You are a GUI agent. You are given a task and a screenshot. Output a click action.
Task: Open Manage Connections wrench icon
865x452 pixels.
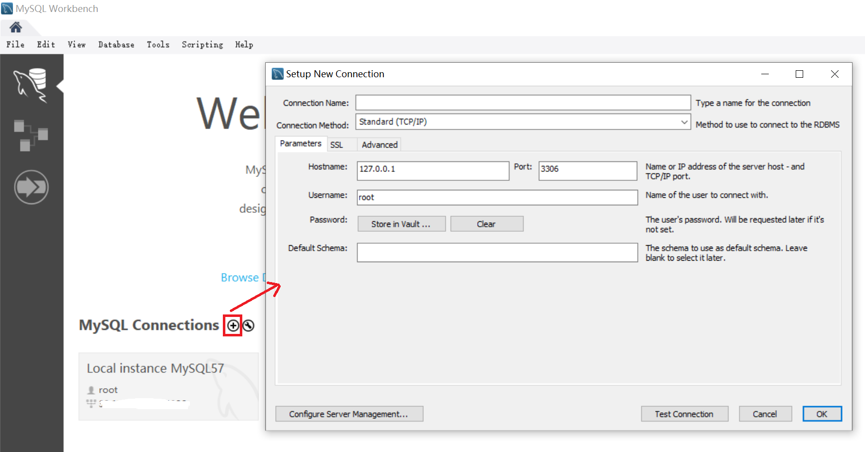coord(248,325)
